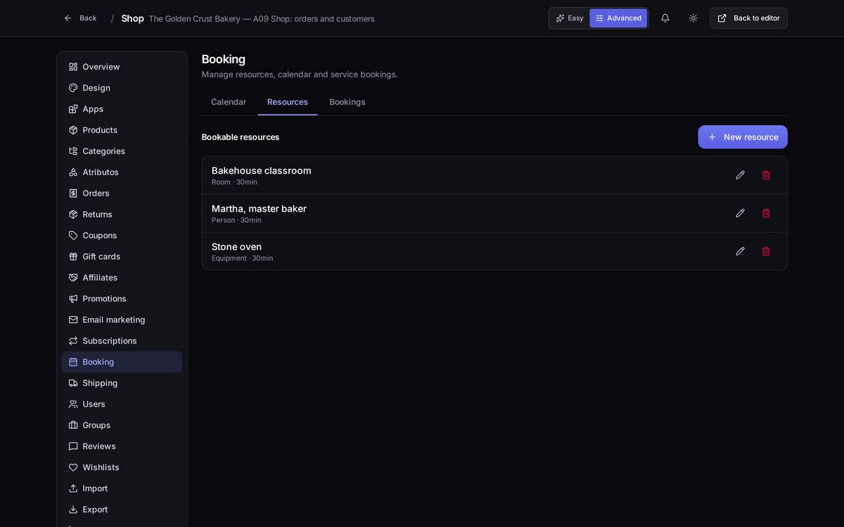The image size is (844, 527).
Task: Click 'Room · 30min' subtitle
Action: pyautogui.click(x=234, y=183)
